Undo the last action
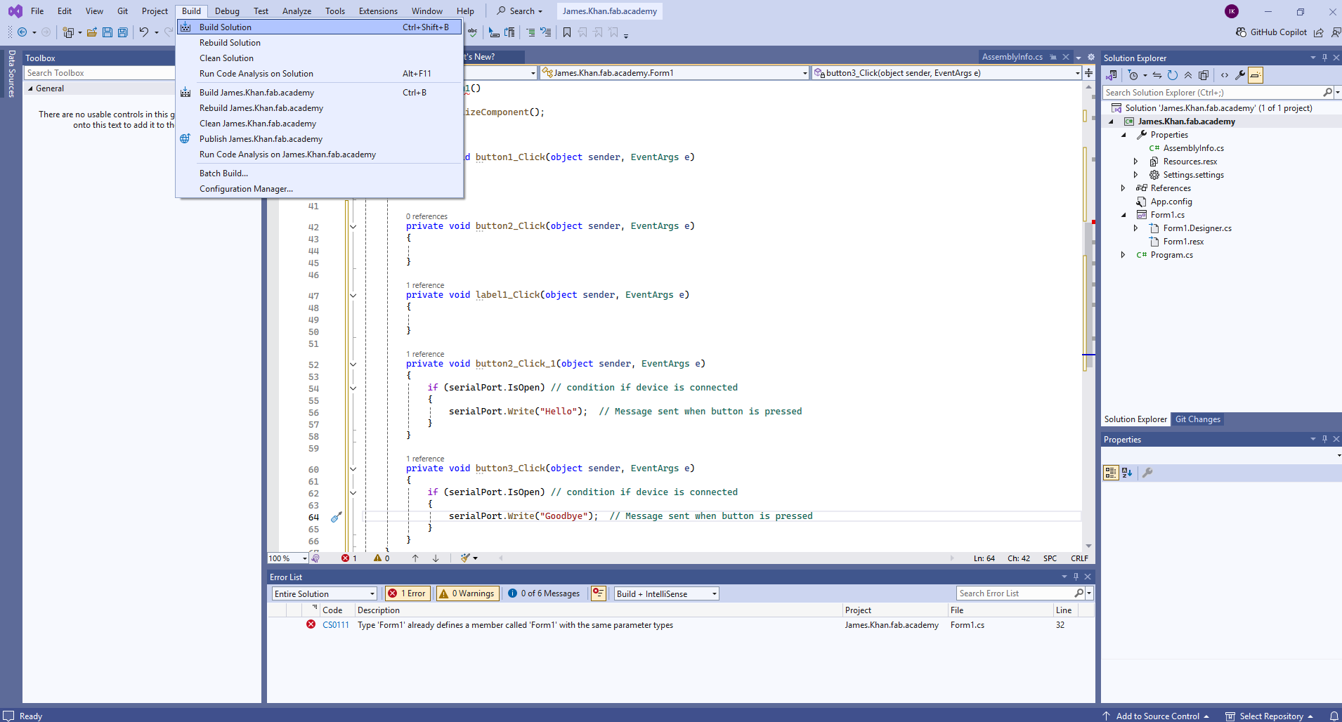Screen dimensions: 1342x722 click(x=143, y=32)
